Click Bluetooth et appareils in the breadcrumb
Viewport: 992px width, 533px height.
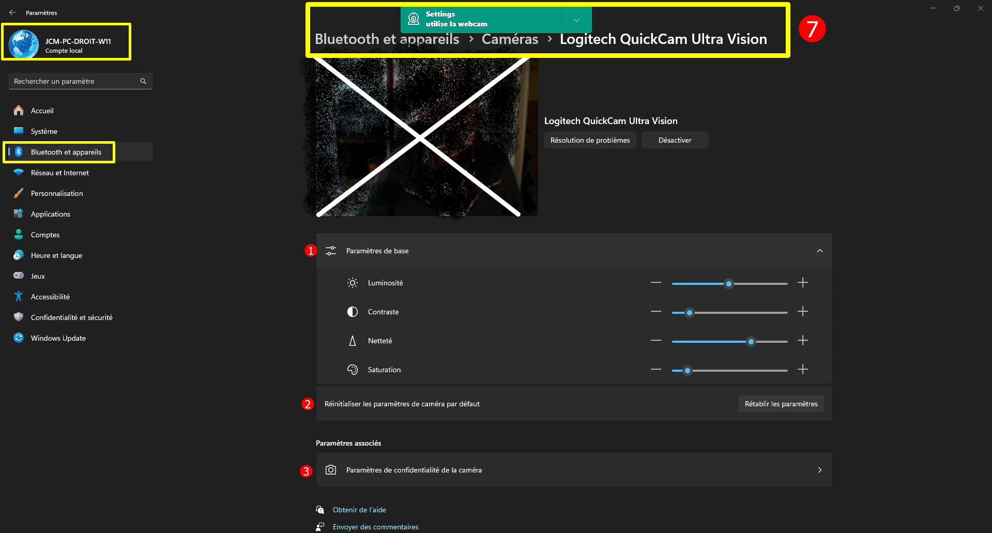pos(387,39)
